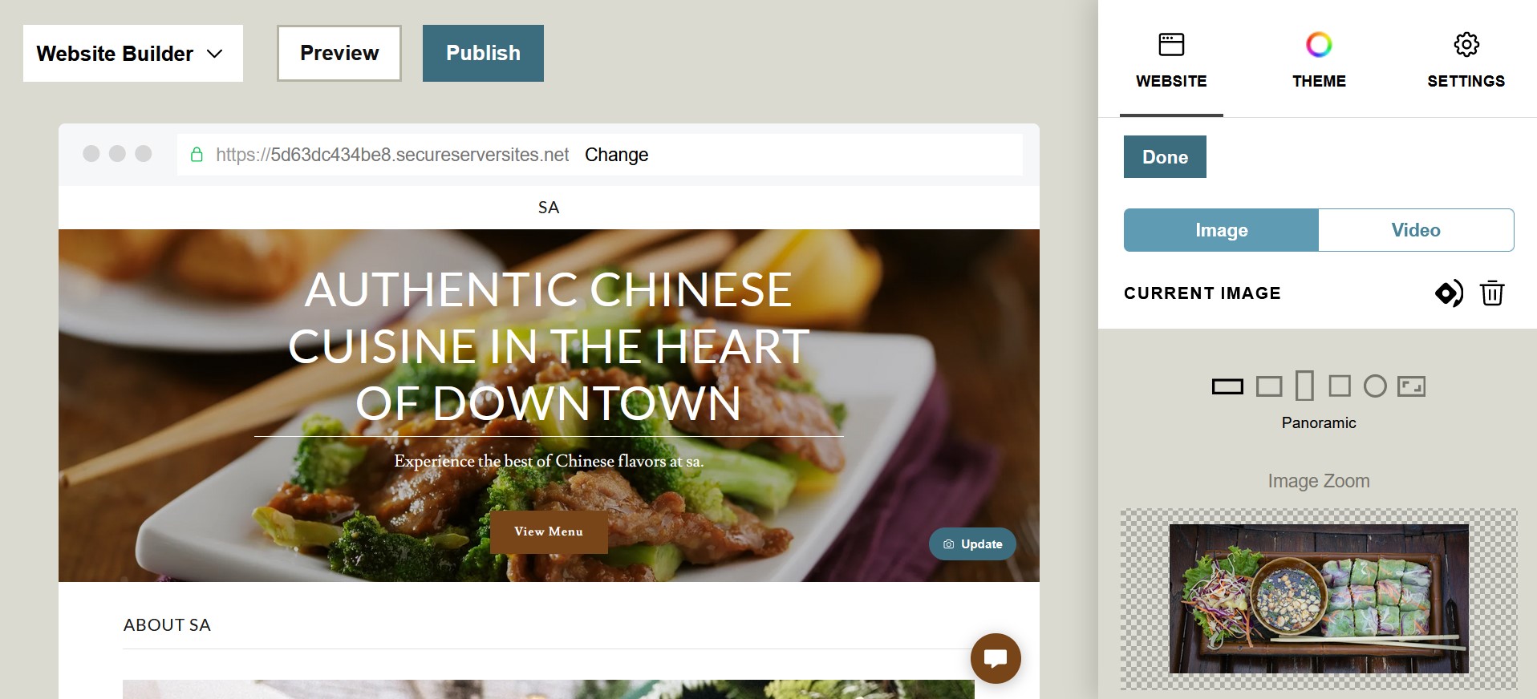Choose the landscape rectangle crop icon
Viewport: 1537px width, 699px height.
coord(1269,386)
